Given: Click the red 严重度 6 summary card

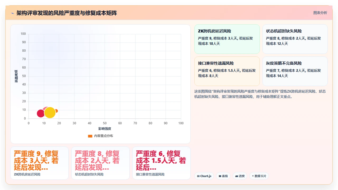Looking at the screenshot, I should tap(161, 163).
